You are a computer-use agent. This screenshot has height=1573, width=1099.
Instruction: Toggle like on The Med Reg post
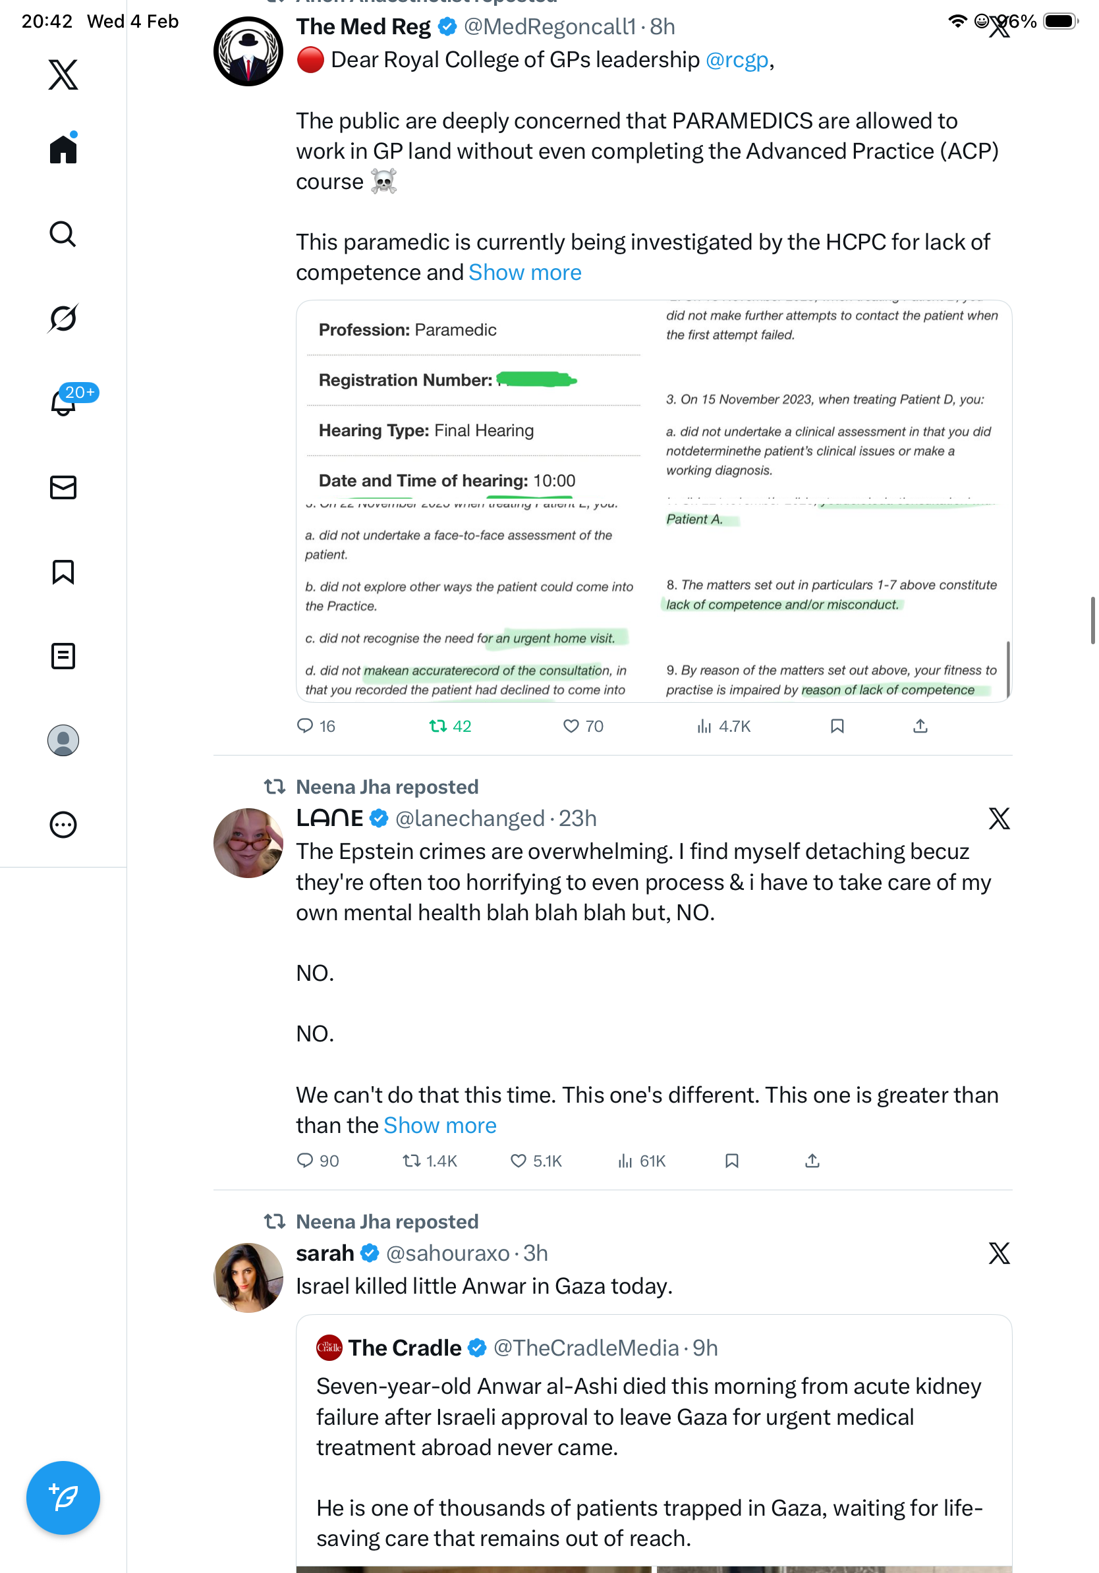point(571,726)
